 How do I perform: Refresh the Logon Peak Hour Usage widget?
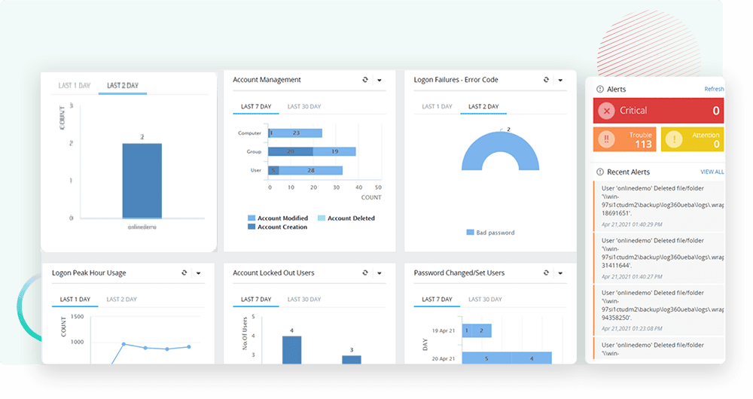click(x=184, y=273)
